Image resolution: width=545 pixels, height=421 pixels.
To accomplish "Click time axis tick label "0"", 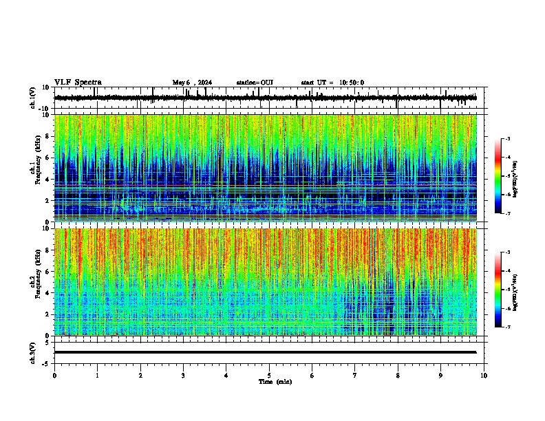I will point(54,376).
